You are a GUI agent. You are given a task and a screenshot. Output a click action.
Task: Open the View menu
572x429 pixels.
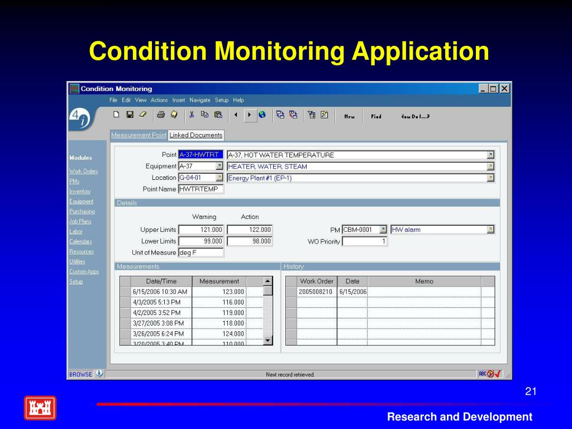tap(140, 100)
